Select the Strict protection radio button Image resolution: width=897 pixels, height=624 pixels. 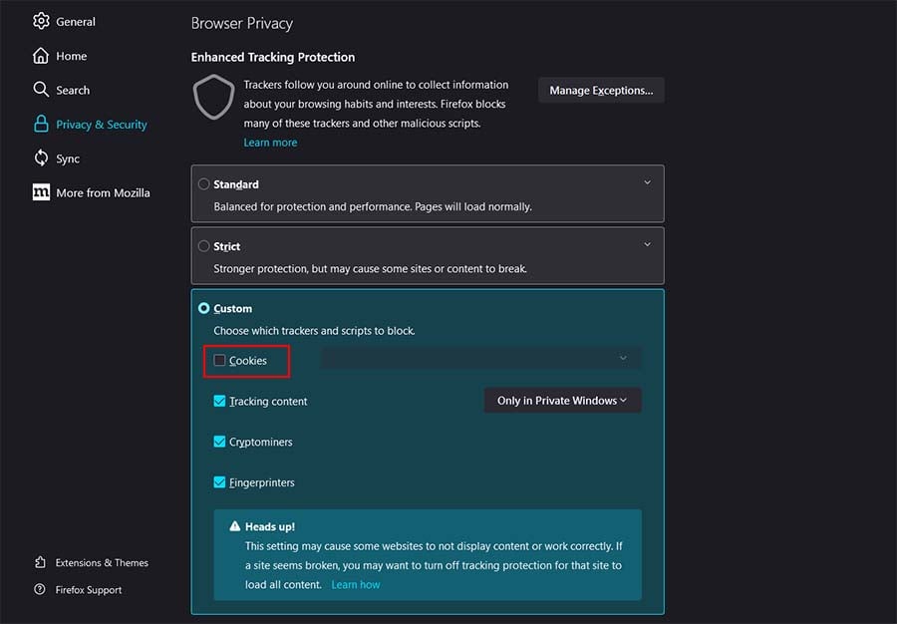point(204,246)
